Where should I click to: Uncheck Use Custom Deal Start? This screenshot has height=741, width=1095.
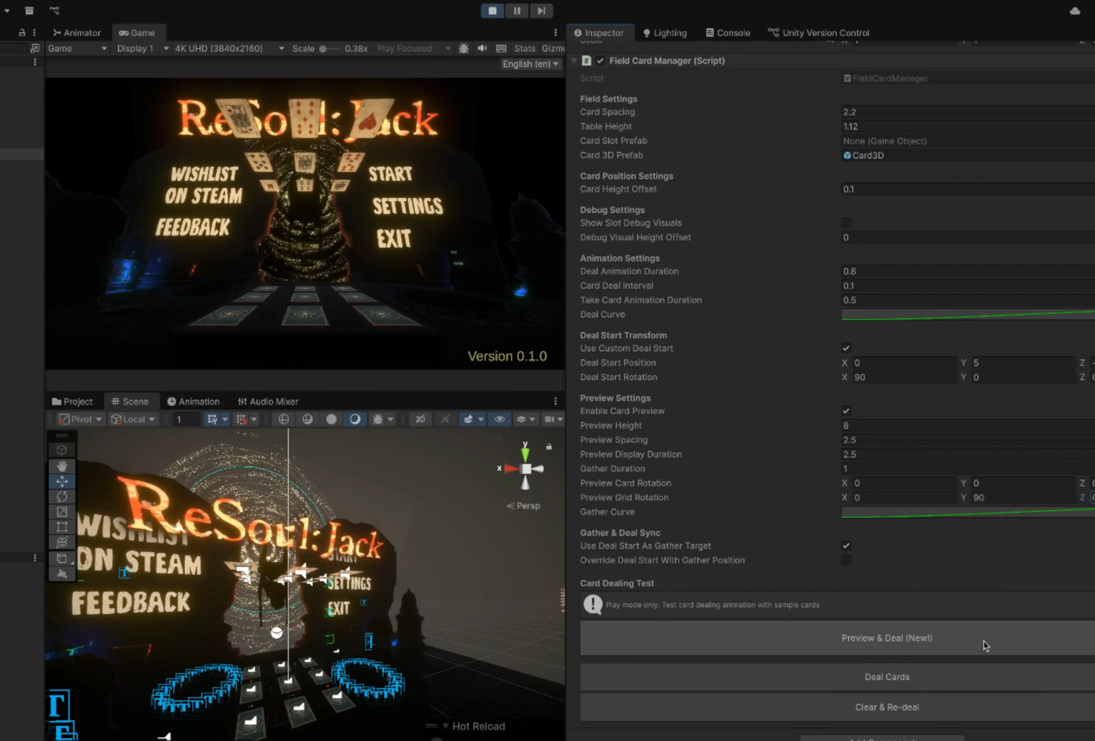coord(846,349)
